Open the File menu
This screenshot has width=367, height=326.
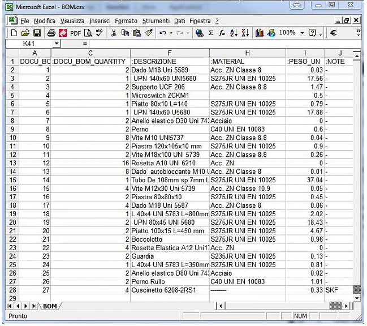point(24,21)
